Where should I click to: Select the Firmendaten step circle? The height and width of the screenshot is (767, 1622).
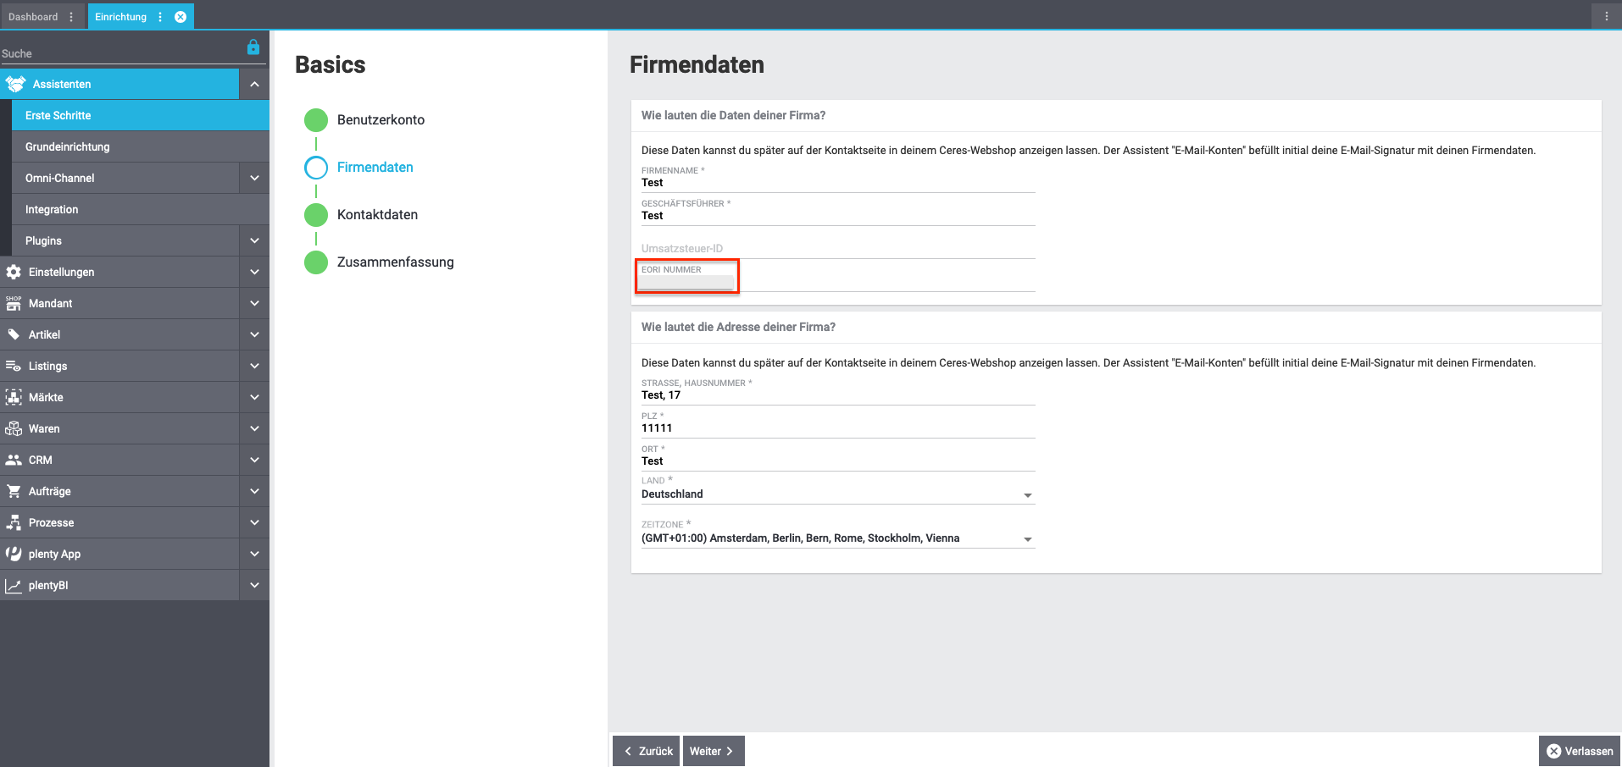tap(316, 168)
